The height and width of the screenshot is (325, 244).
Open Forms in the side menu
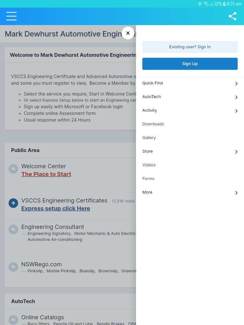click(148, 179)
